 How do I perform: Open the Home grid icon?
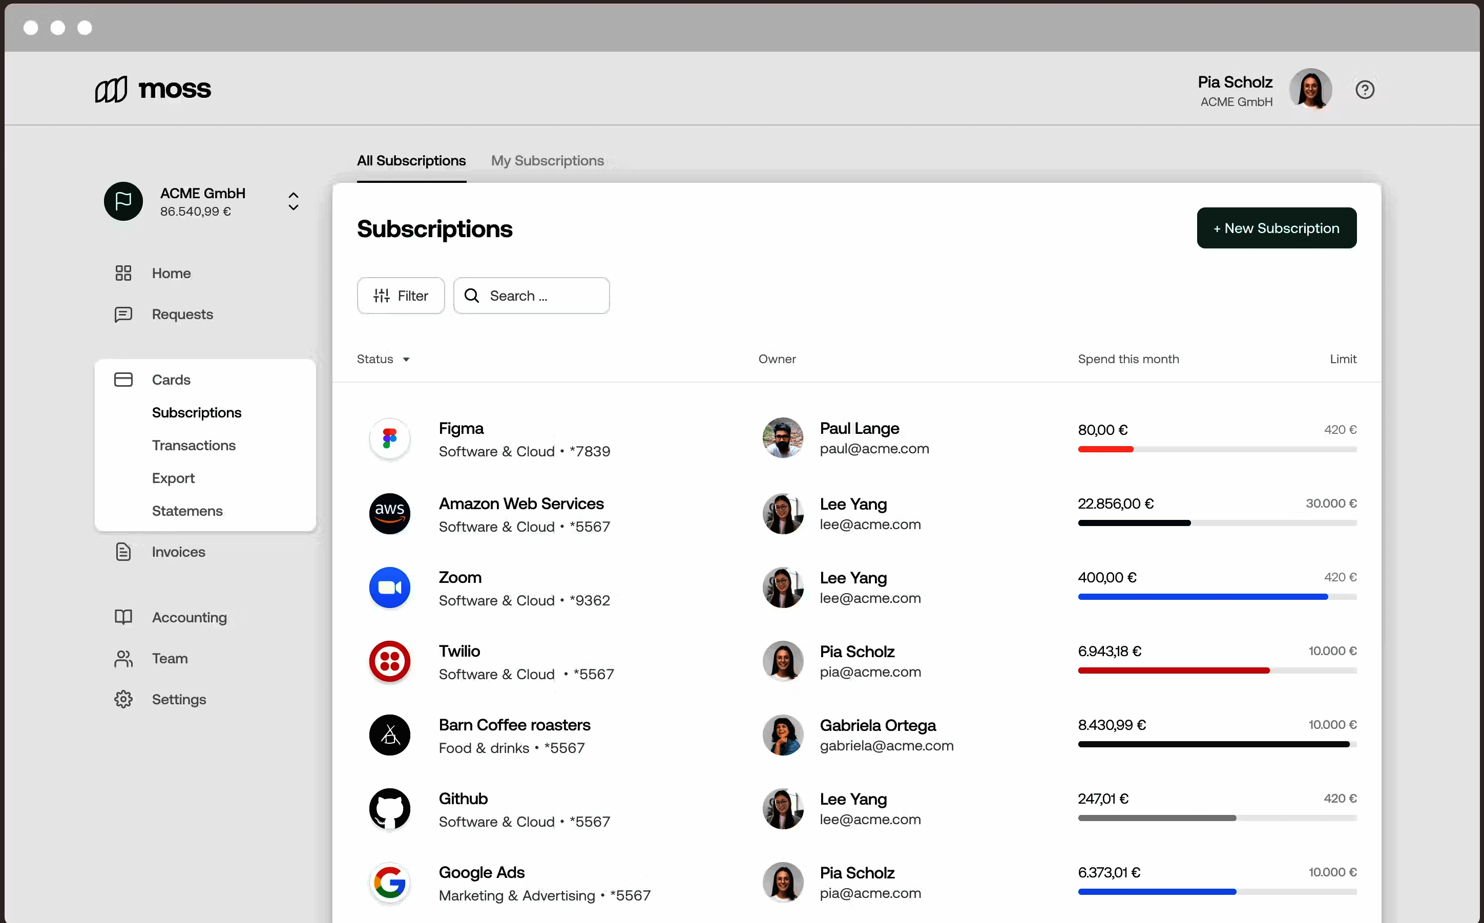point(123,273)
